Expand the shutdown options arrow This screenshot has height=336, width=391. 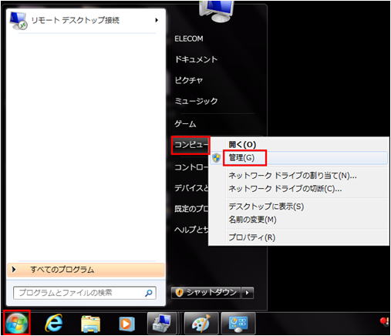(248, 293)
